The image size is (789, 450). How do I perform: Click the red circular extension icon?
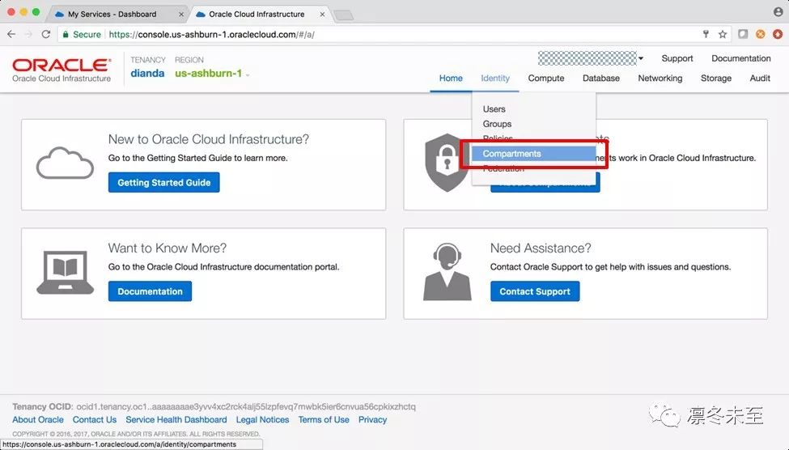point(778,34)
